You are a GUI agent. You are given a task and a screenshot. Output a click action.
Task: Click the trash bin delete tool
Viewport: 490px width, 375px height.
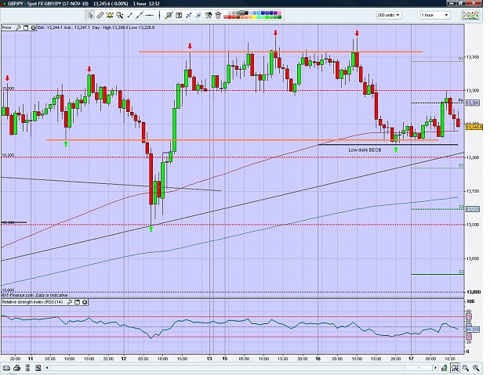(x=218, y=15)
